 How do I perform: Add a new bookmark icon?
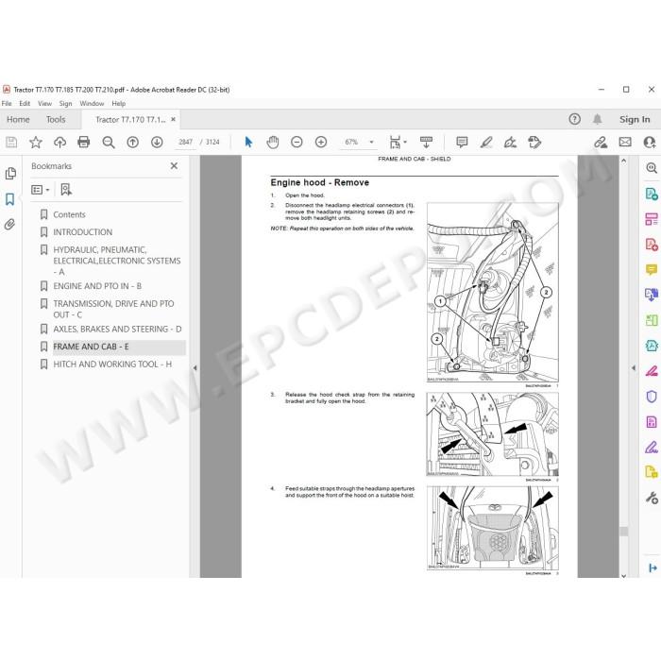66,190
